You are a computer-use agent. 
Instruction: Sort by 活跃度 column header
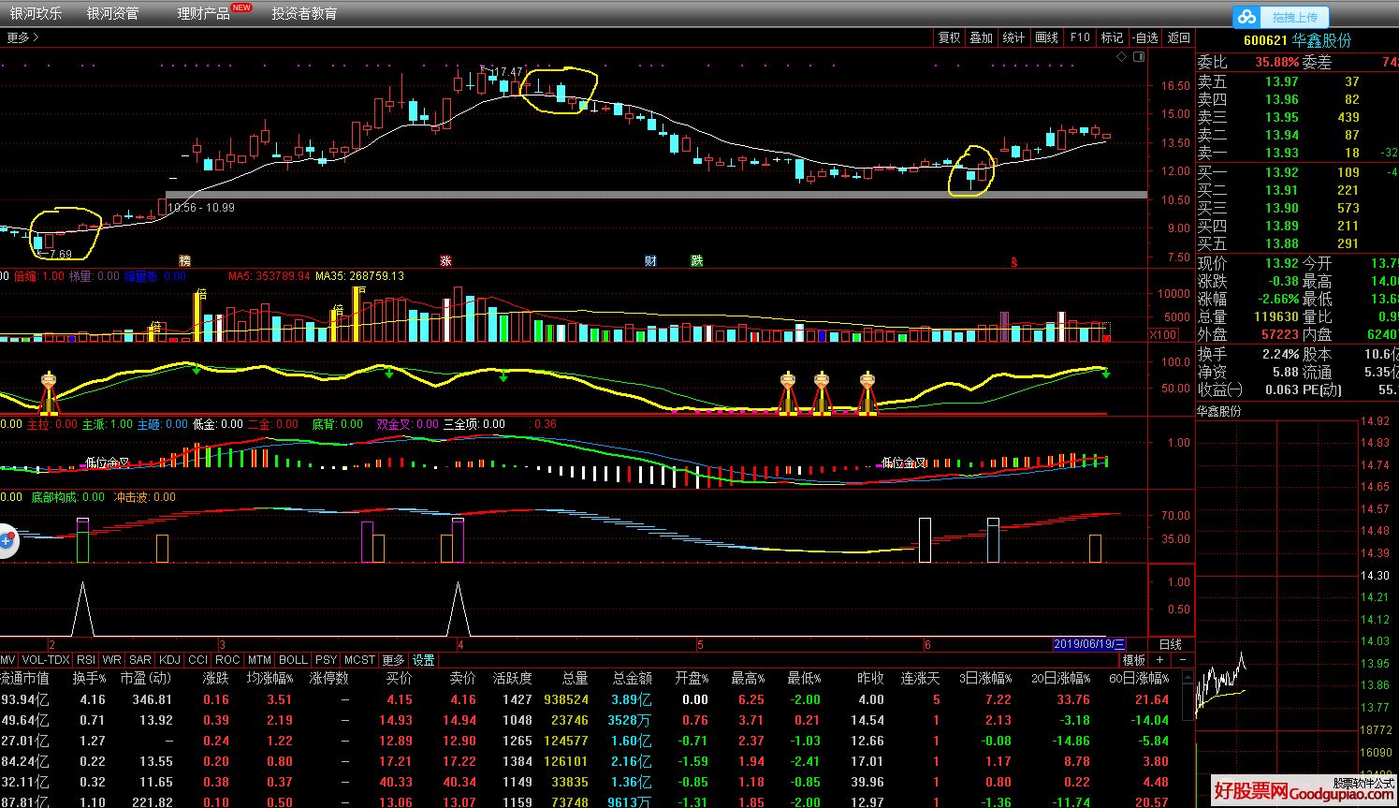click(x=512, y=678)
